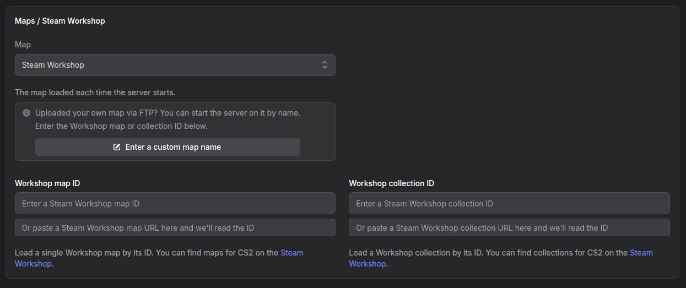
Task: Click text "Uploaded your own map via FTP?"
Action: click(95, 113)
